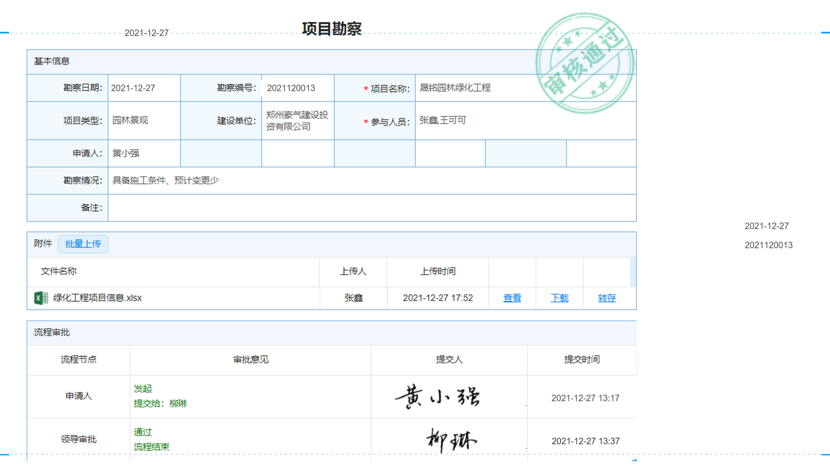The width and height of the screenshot is (830, 467).
Task: Click the 项目类型 园林景观 field
Action: pyautogui.click(x=144, y=120)
